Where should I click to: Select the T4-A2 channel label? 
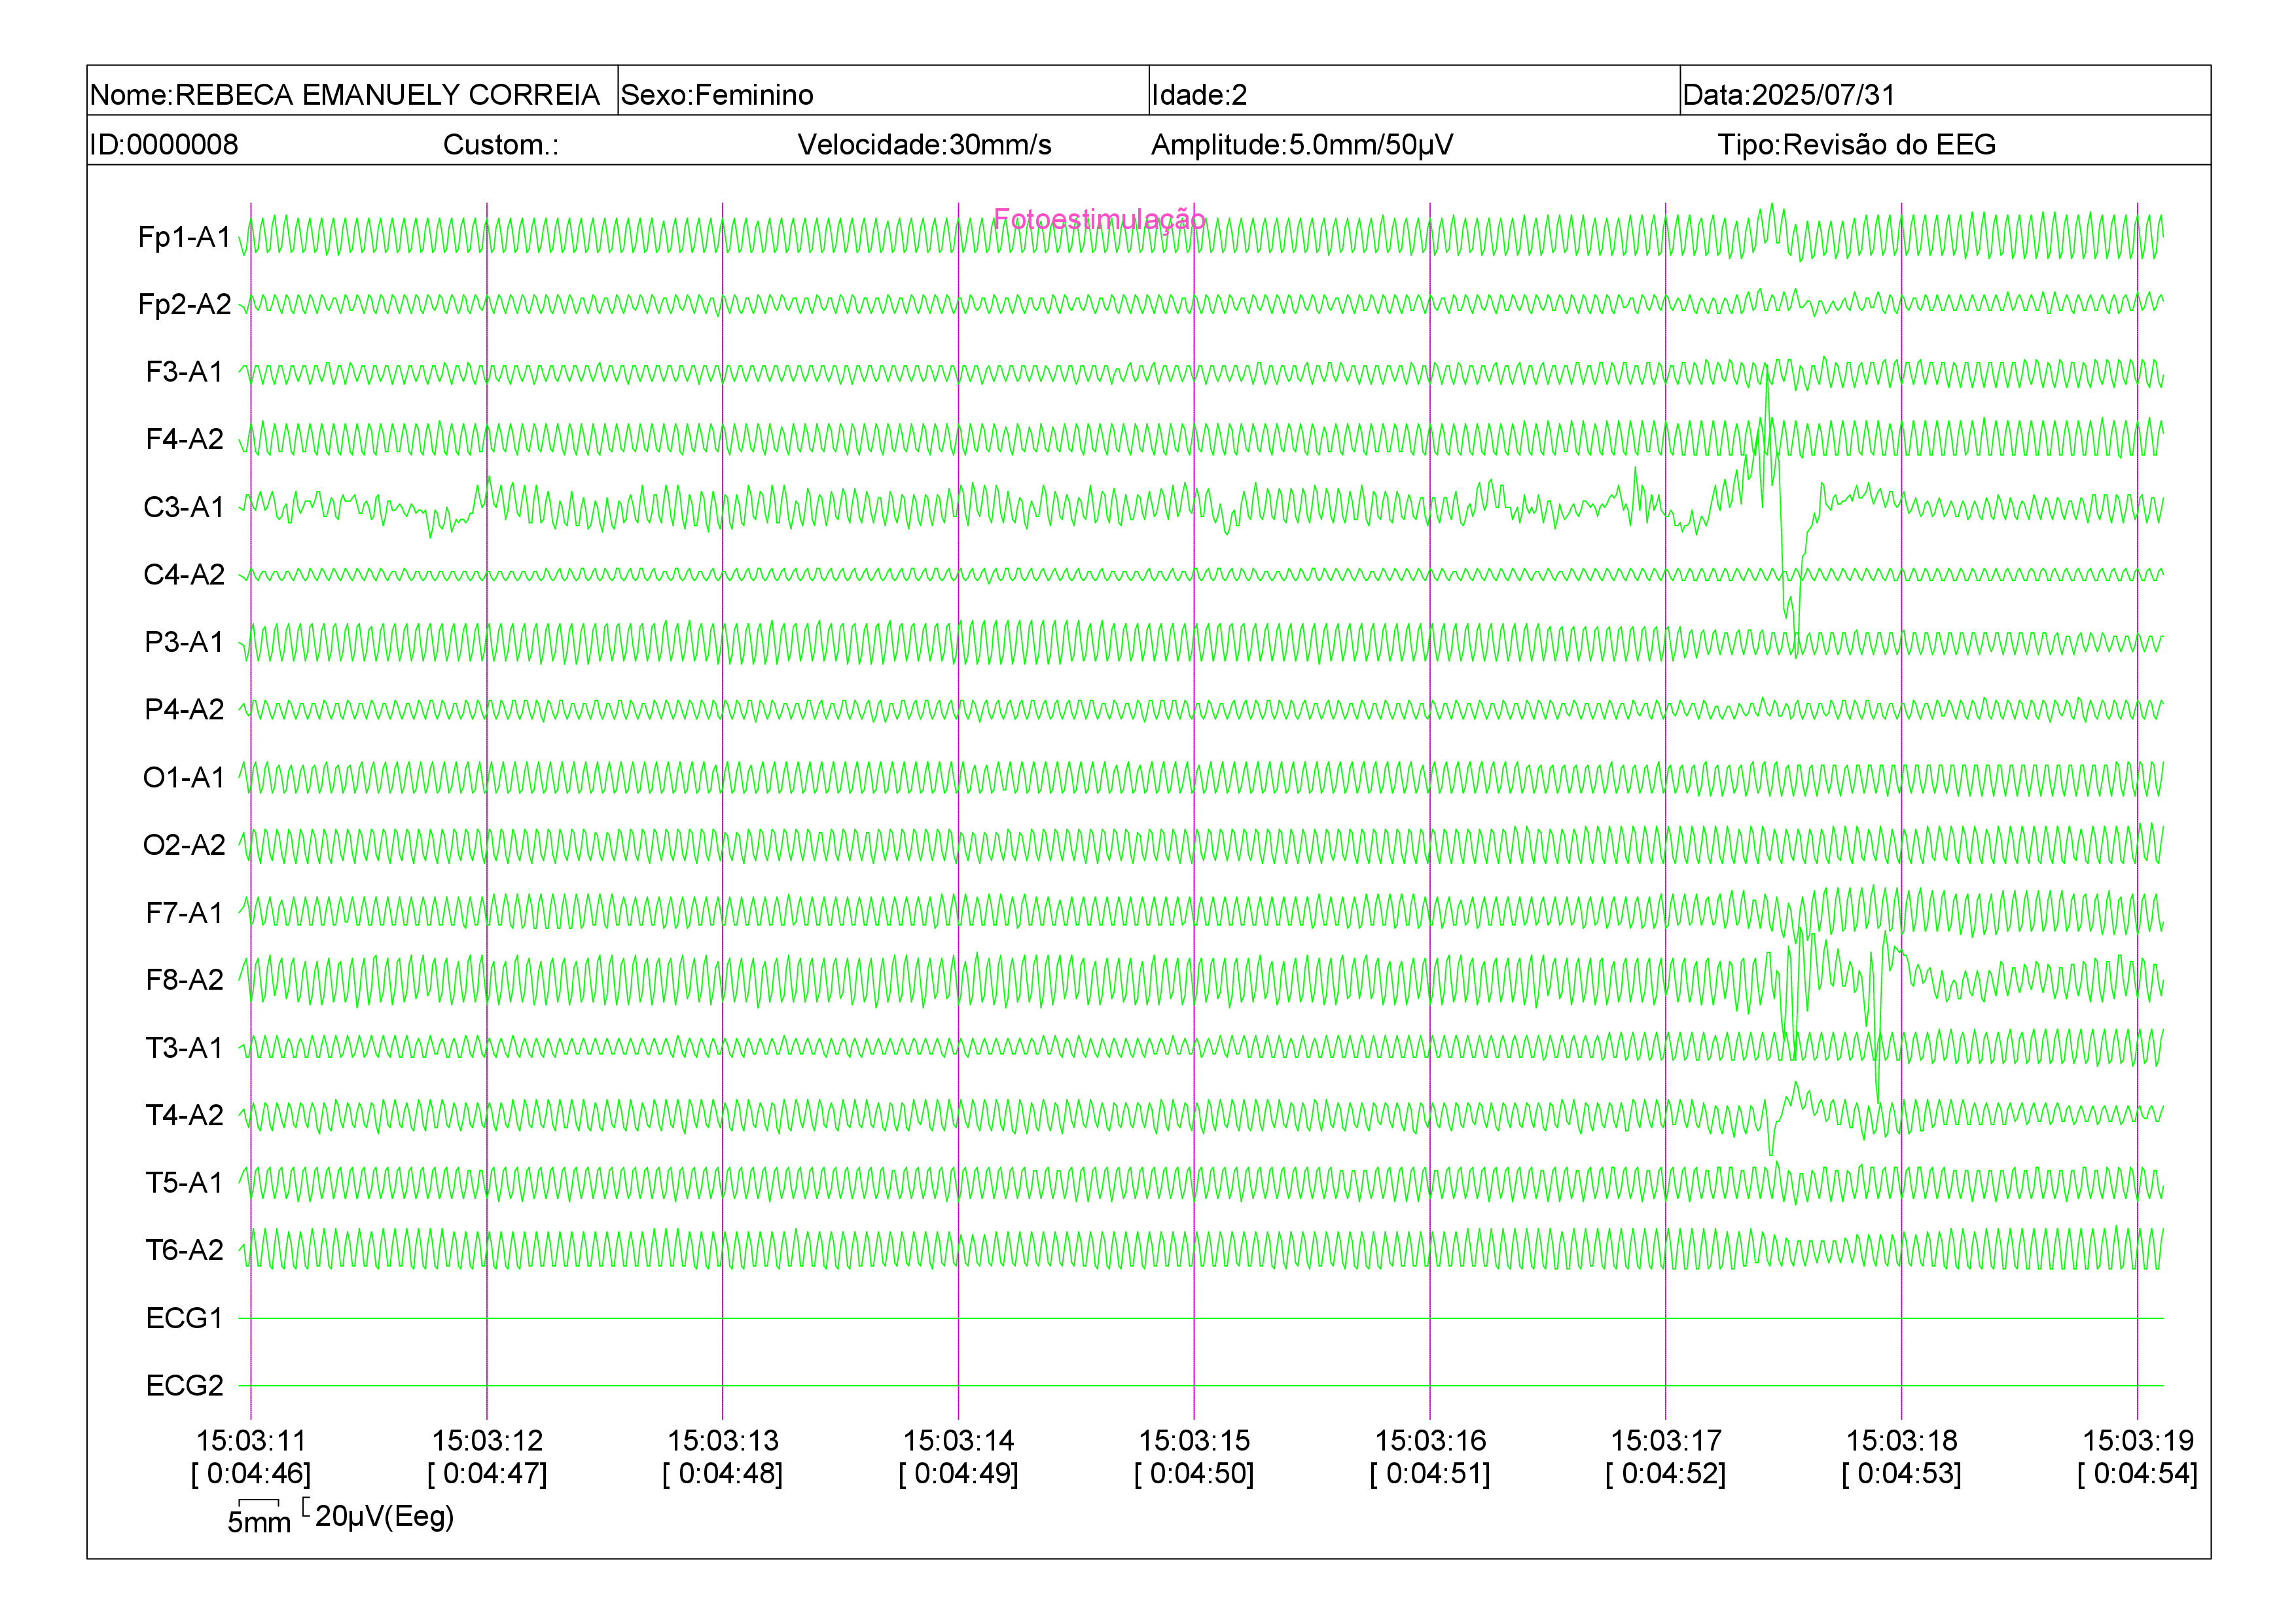184,1115
